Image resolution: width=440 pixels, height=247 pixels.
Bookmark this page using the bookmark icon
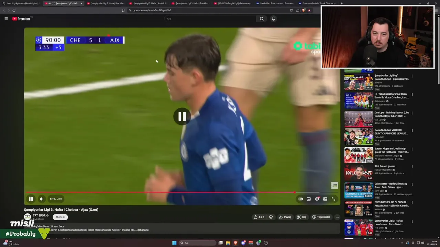123,10
